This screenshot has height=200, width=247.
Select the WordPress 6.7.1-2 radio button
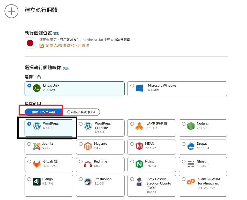pyautogui.click(x=29, y=124)
